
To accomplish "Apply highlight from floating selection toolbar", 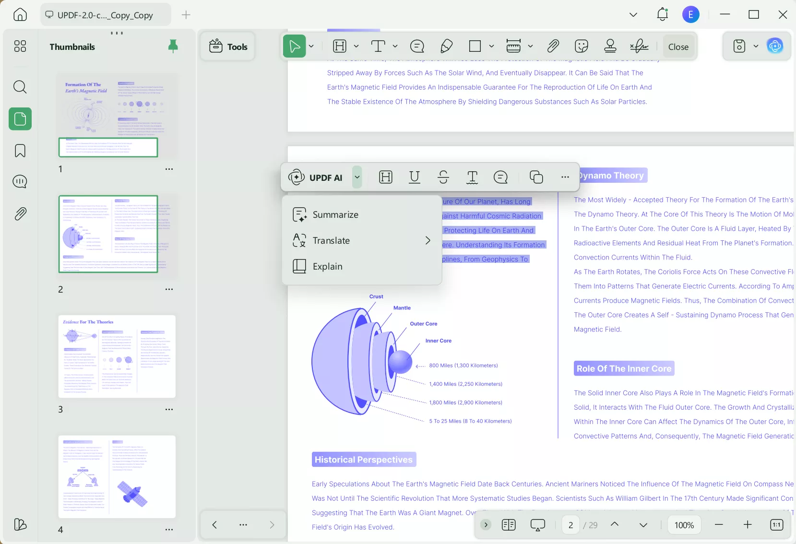I will [386, 177].
